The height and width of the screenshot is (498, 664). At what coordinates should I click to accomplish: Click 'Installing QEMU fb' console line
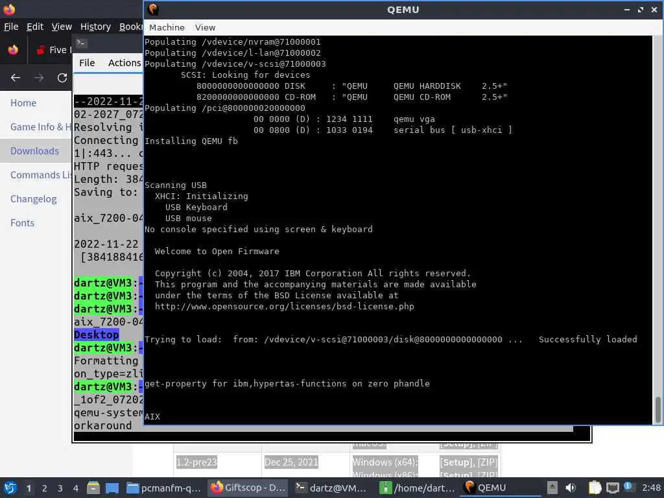pyautogui.click(x=191, y=141)
